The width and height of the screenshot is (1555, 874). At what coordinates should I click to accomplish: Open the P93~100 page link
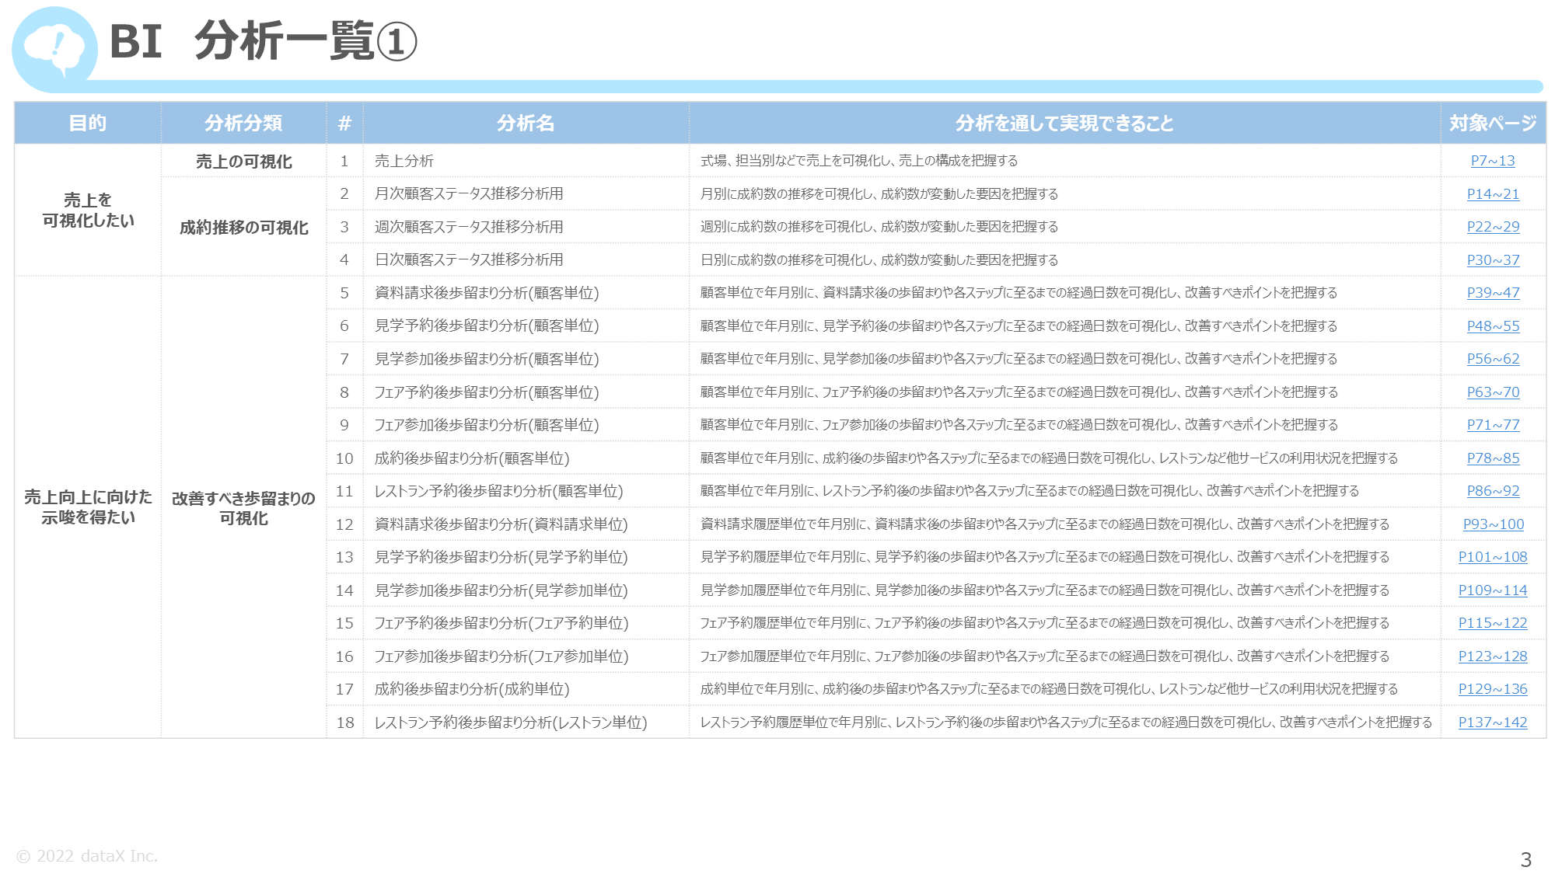click(1493, 524)
